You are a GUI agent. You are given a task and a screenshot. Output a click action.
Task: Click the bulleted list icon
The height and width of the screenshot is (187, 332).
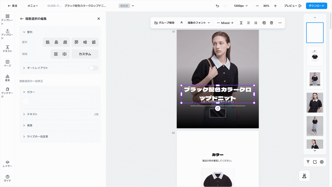tap(256, 23)
